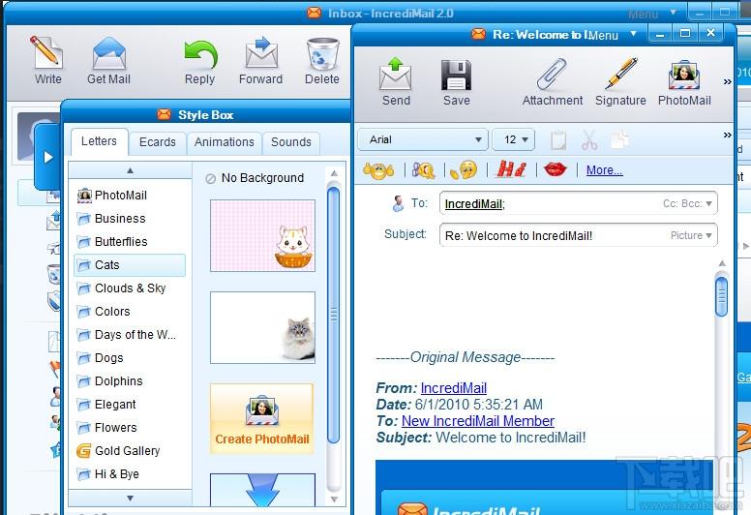
Task: Click the Delete recycle bin icon
Action: click(322, 54)
